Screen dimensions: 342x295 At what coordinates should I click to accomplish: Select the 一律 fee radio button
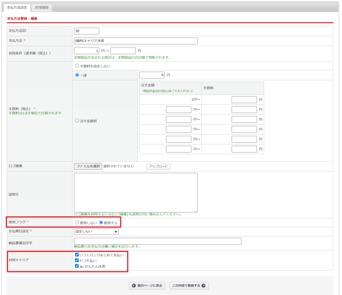(x=77, y=75)
